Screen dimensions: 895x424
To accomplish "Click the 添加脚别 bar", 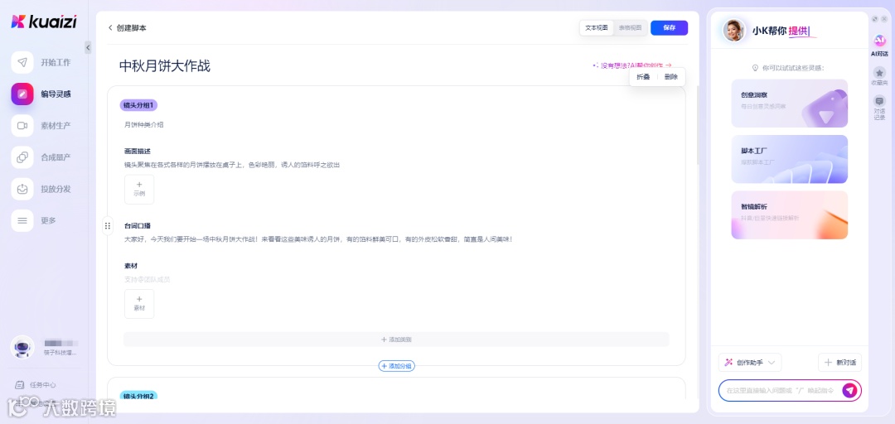I will click(396, 340).
